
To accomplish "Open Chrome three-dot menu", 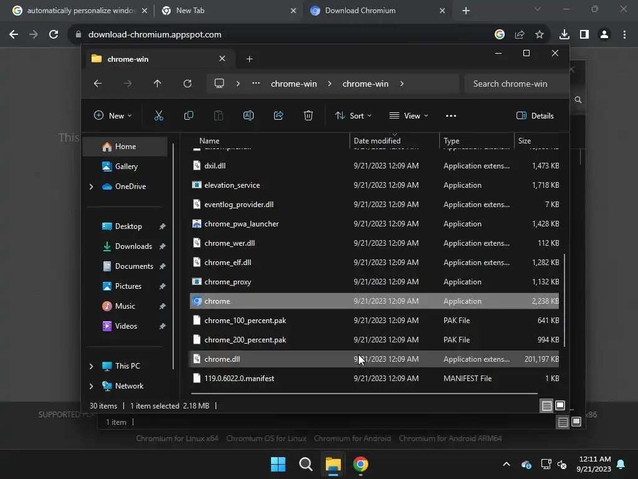I will click(x=624, y=35).
